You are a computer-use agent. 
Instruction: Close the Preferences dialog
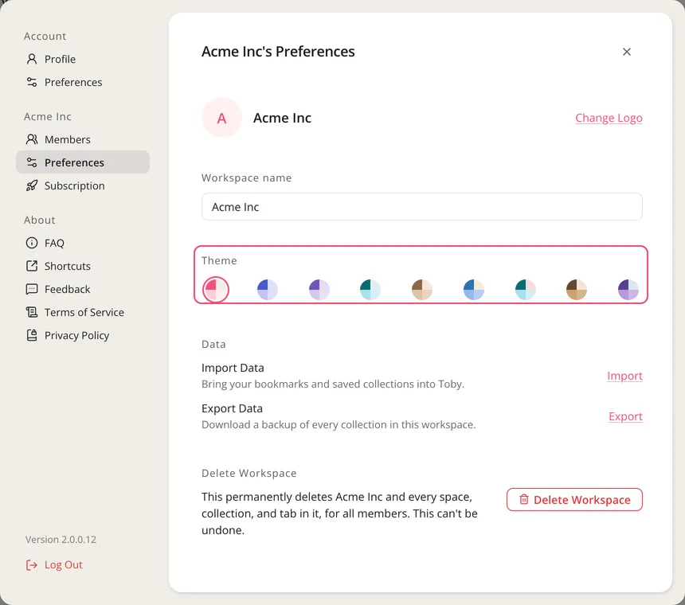627,52
